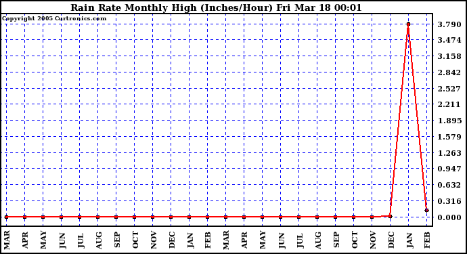Click the 1.579 y-axis value
The width and height of the screenshot is (467, 254).
coord(449,137)
